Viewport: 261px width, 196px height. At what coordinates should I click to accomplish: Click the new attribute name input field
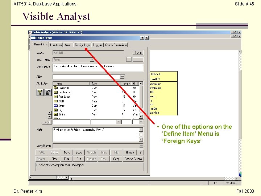coord(71,122)
